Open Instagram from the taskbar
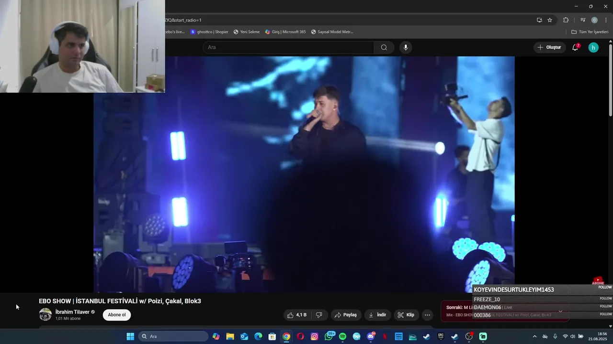The image size is (613, 344). point(314,336)
